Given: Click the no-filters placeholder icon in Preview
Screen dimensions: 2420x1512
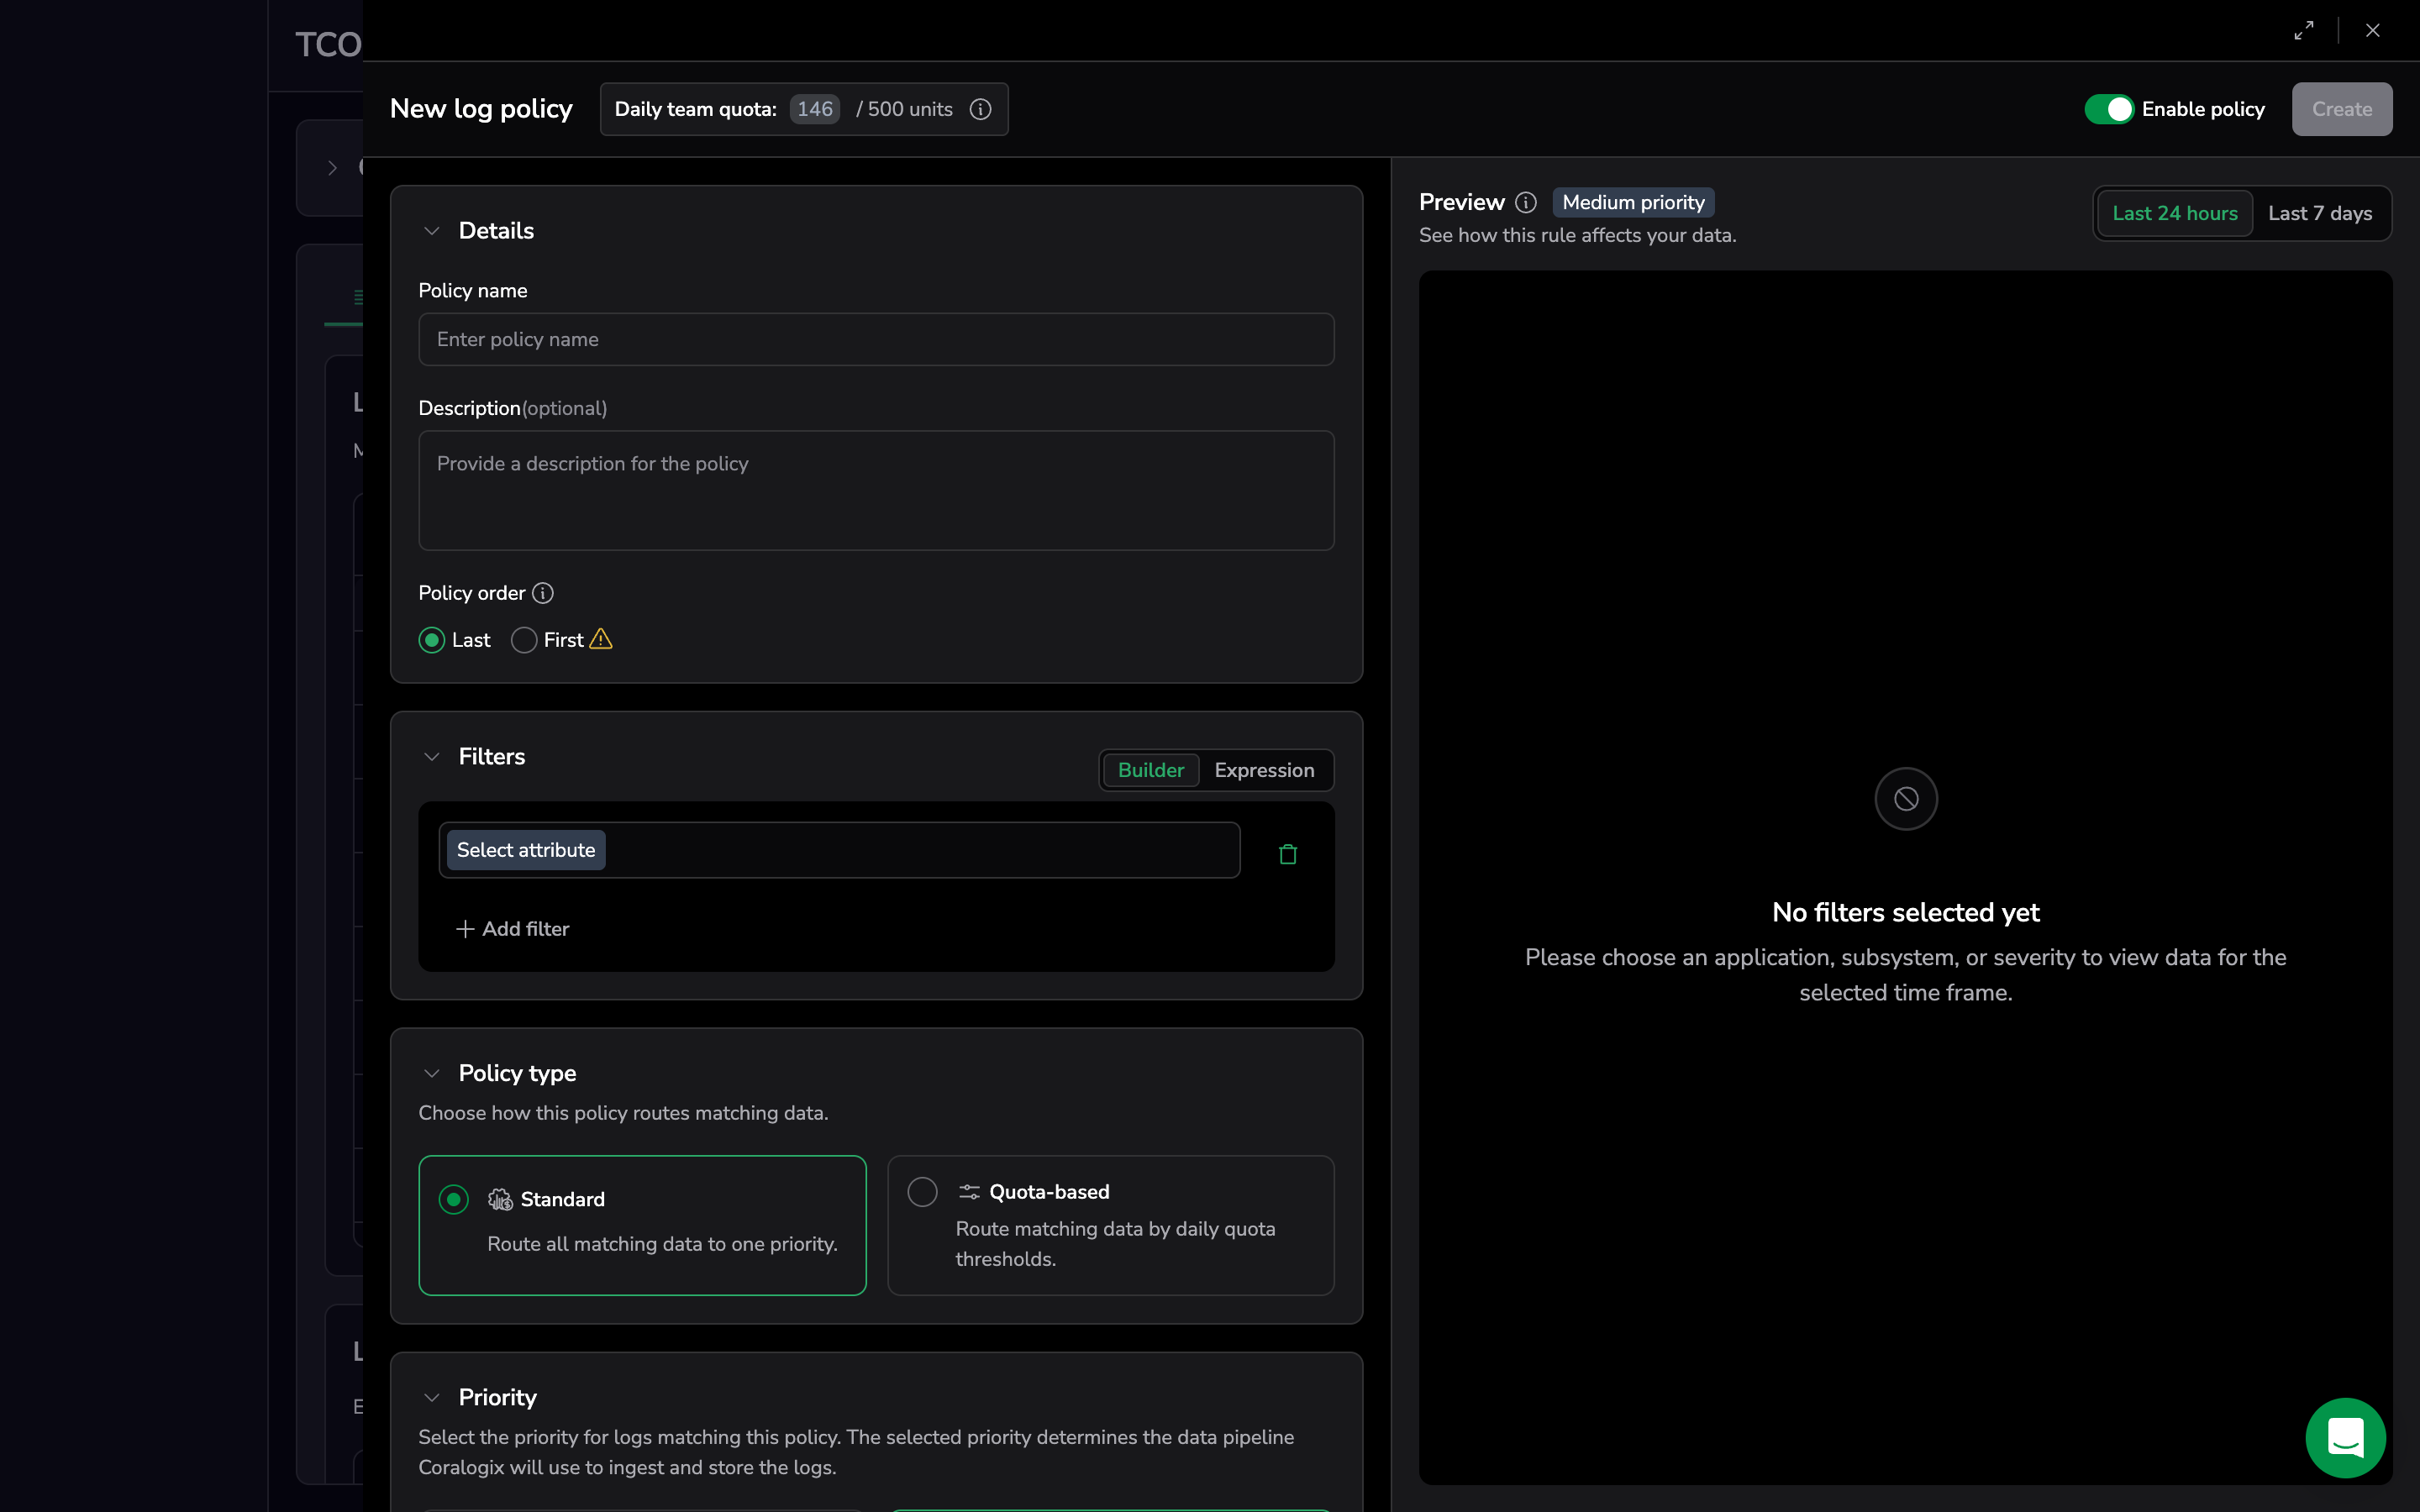Looking at the screenshot, I should [x=1906, y=799].
